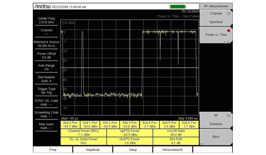This screenshot has height=155, width=266.
Task: Click the Stop 5.080 ms label
Action: click(x=188, y=118)
